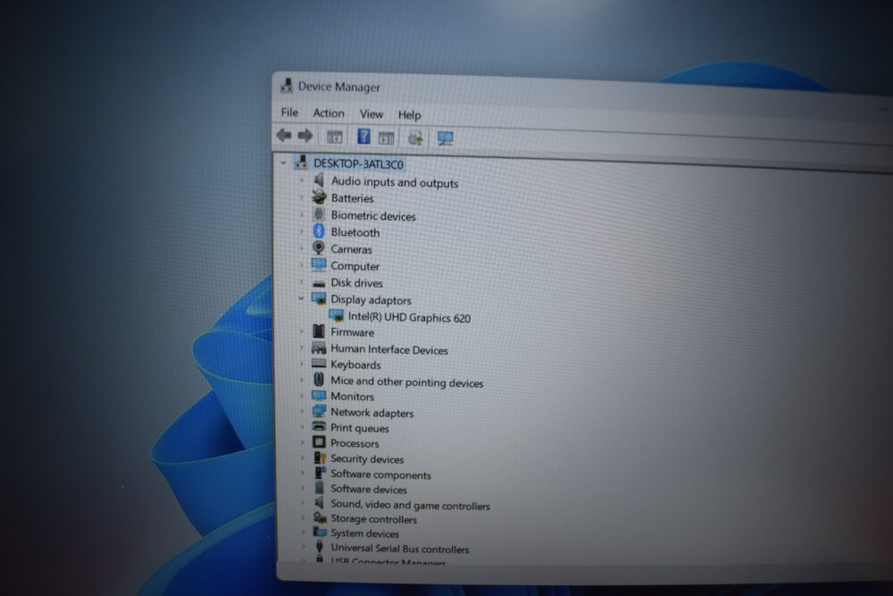
Task: Expand the Sound, video and game controllers arrow
Action: [x=303, y=503]
